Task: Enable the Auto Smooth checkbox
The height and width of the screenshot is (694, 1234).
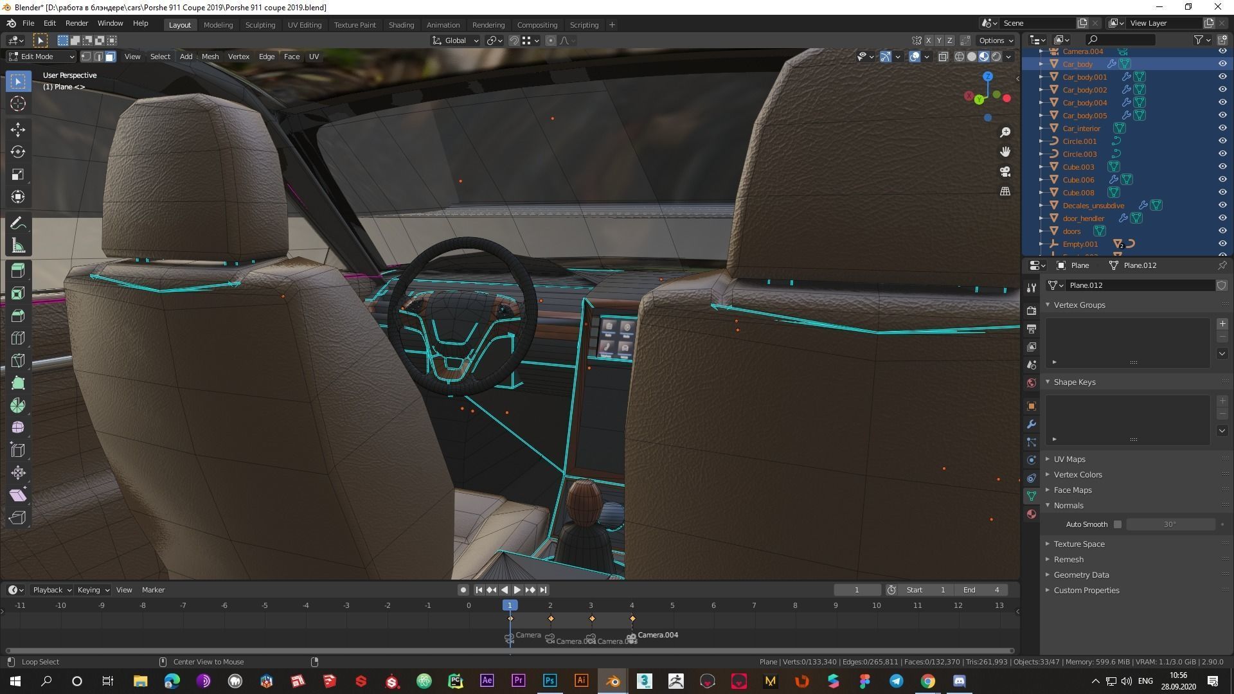Action: pyautogui.click(x=1118, y=524)
